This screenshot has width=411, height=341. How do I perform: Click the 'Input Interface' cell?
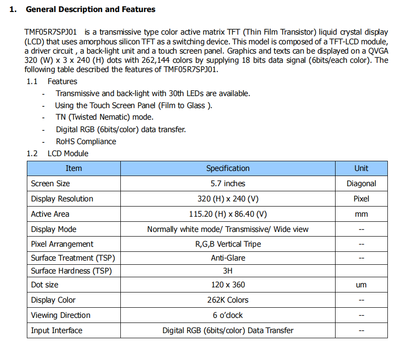click(x=74, y=330)
